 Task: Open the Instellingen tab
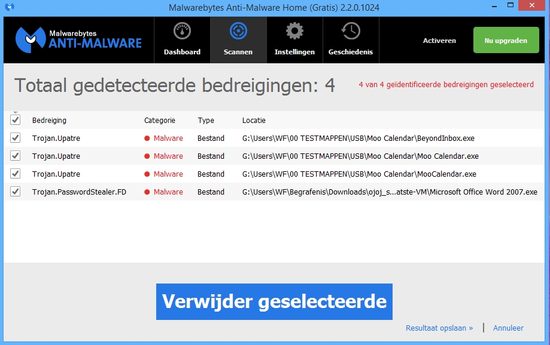pos(294,40)
